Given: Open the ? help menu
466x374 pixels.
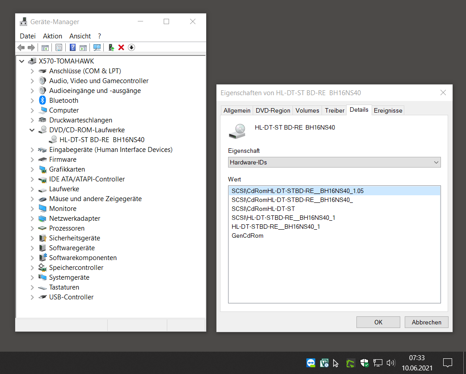Looking at the screenshot, I should 100,36.
